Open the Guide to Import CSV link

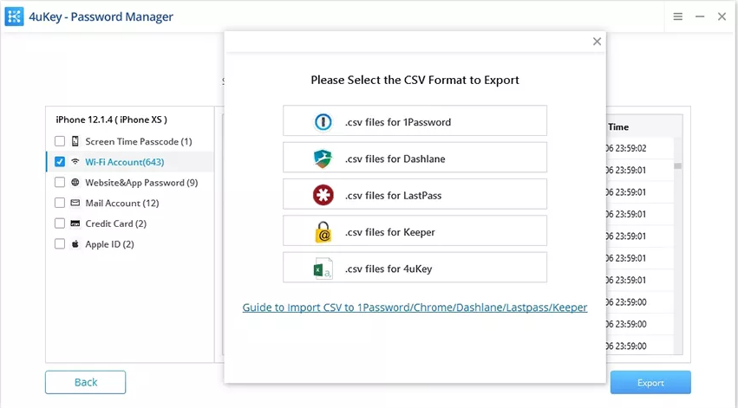415,308
